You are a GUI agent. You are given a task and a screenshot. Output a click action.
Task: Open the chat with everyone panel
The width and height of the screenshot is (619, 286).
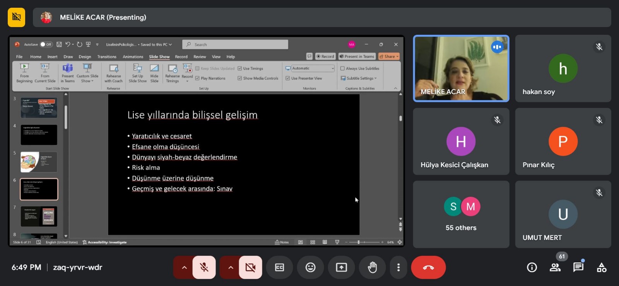(x=578, y=267)
